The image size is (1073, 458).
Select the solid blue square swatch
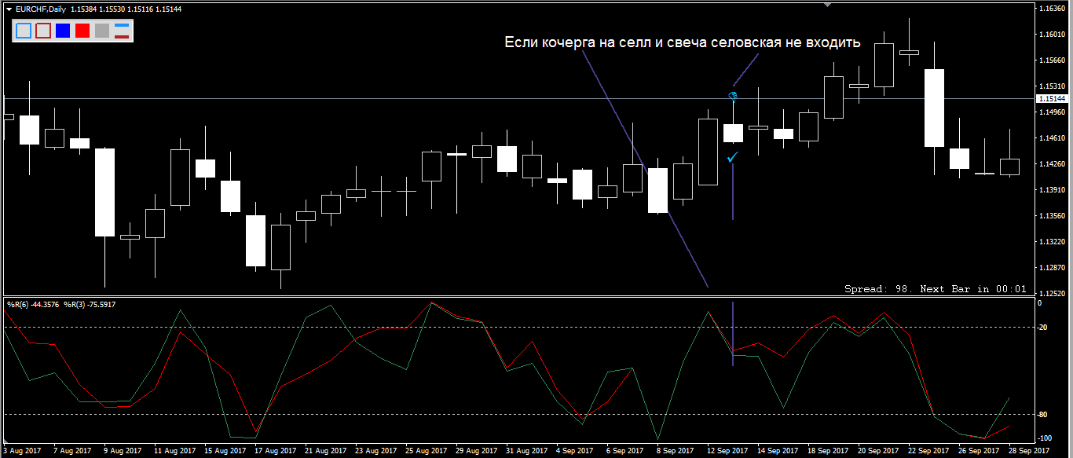pos(63,31)
